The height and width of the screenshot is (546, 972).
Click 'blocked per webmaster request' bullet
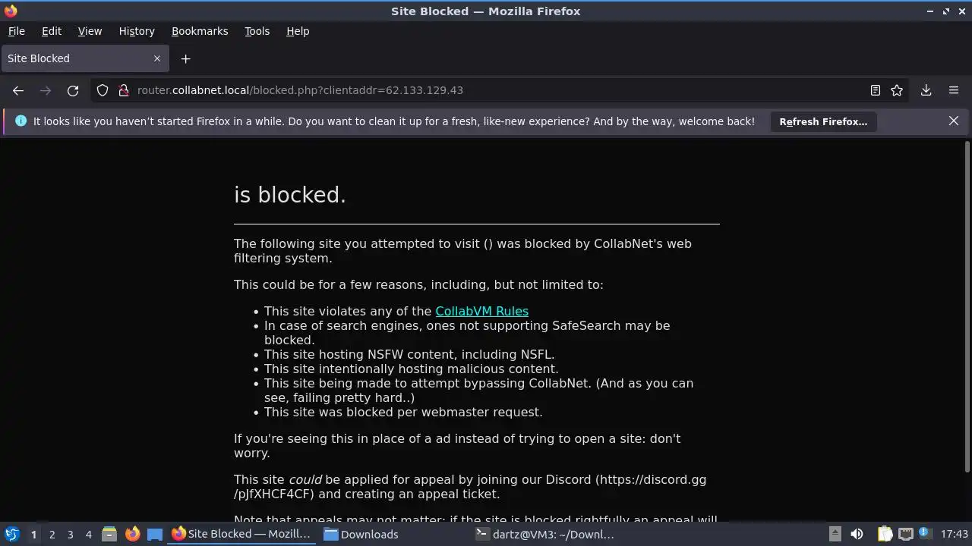[403, 412]
